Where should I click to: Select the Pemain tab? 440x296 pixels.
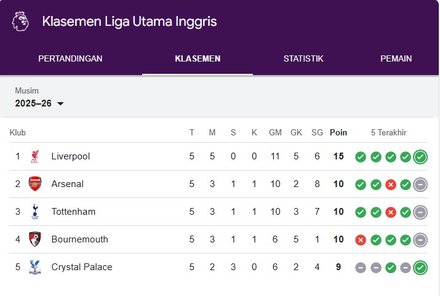[x=396, y=59]
